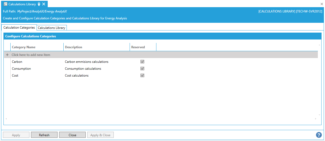Close the panel with top-right X icon

click(322, 4)
